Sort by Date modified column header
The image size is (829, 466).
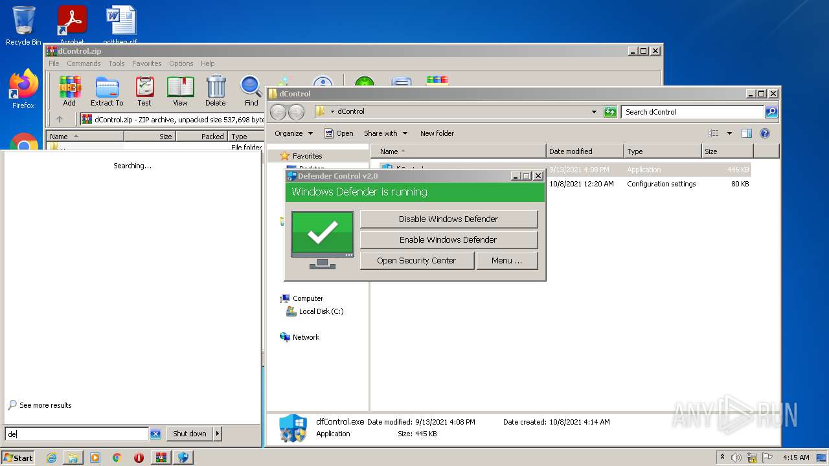(x=585, y=151)
